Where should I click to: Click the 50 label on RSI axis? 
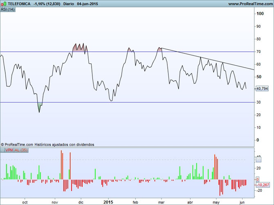pos(259,77)
